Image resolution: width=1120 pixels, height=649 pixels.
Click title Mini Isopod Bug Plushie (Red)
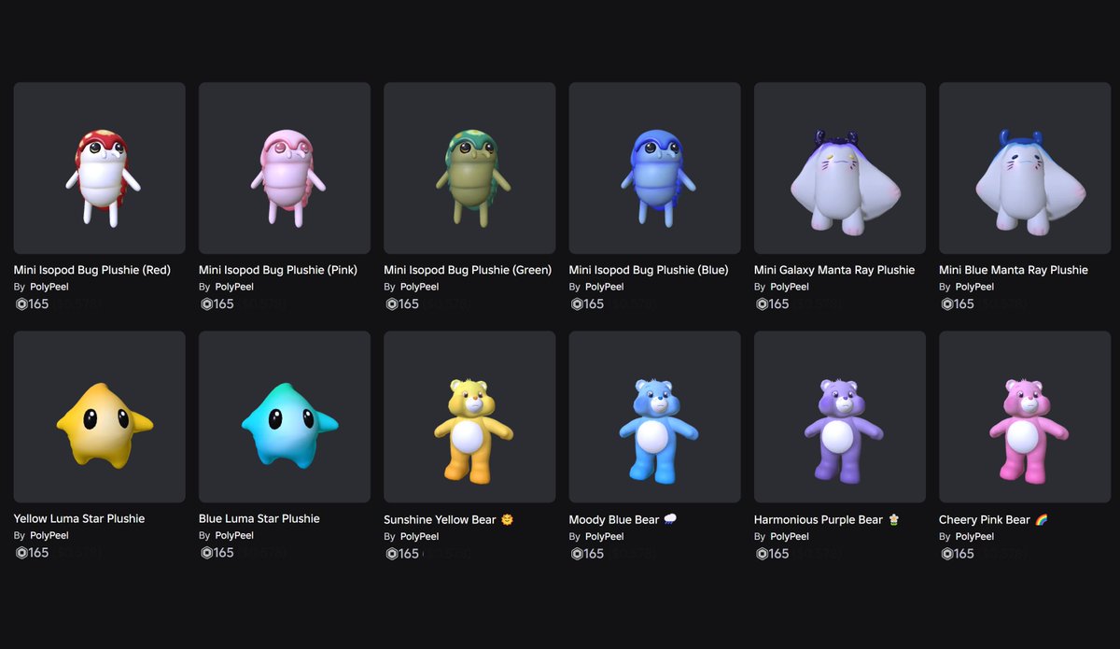92,270
